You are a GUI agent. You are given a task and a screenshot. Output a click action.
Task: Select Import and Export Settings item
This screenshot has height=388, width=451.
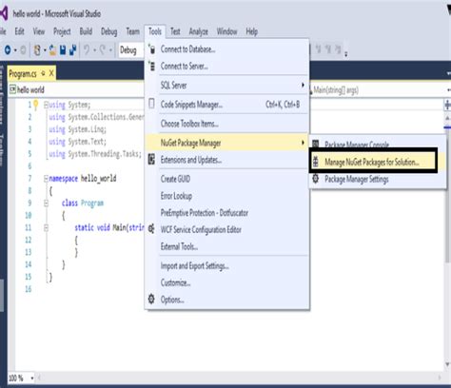tap(226, 265)
